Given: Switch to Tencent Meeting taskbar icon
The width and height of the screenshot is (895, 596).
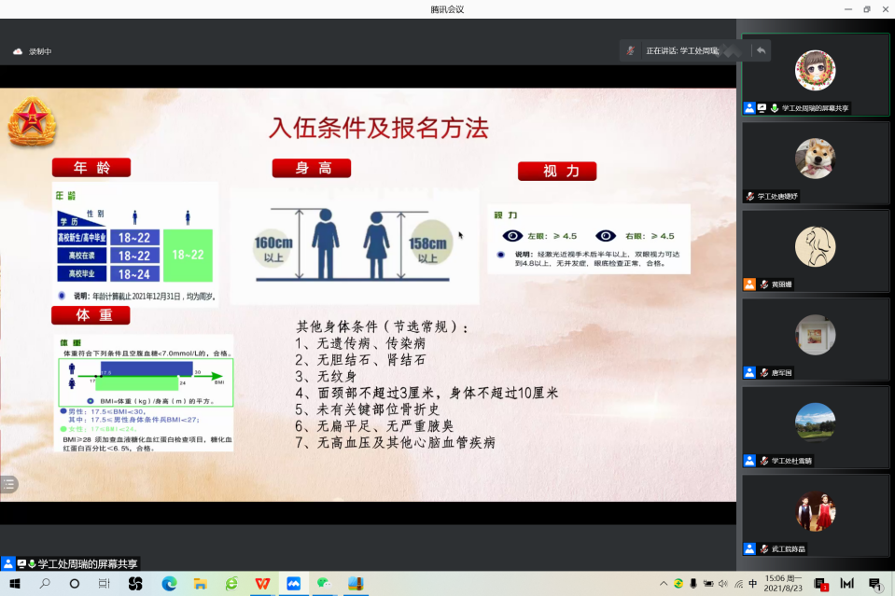Looking at the screenshot, I should pyautogui.click(x=293, y=584).
